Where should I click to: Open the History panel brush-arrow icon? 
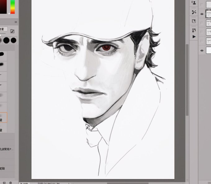194,30
